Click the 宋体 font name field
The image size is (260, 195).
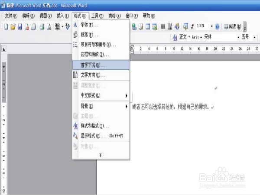[x=220, y=37]
